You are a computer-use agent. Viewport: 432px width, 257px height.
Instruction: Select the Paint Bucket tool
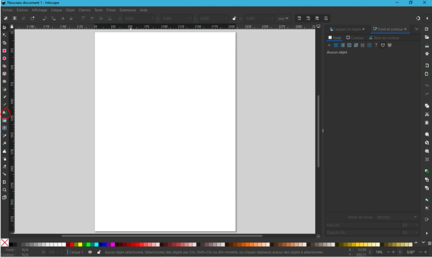(x=4, y=144)
